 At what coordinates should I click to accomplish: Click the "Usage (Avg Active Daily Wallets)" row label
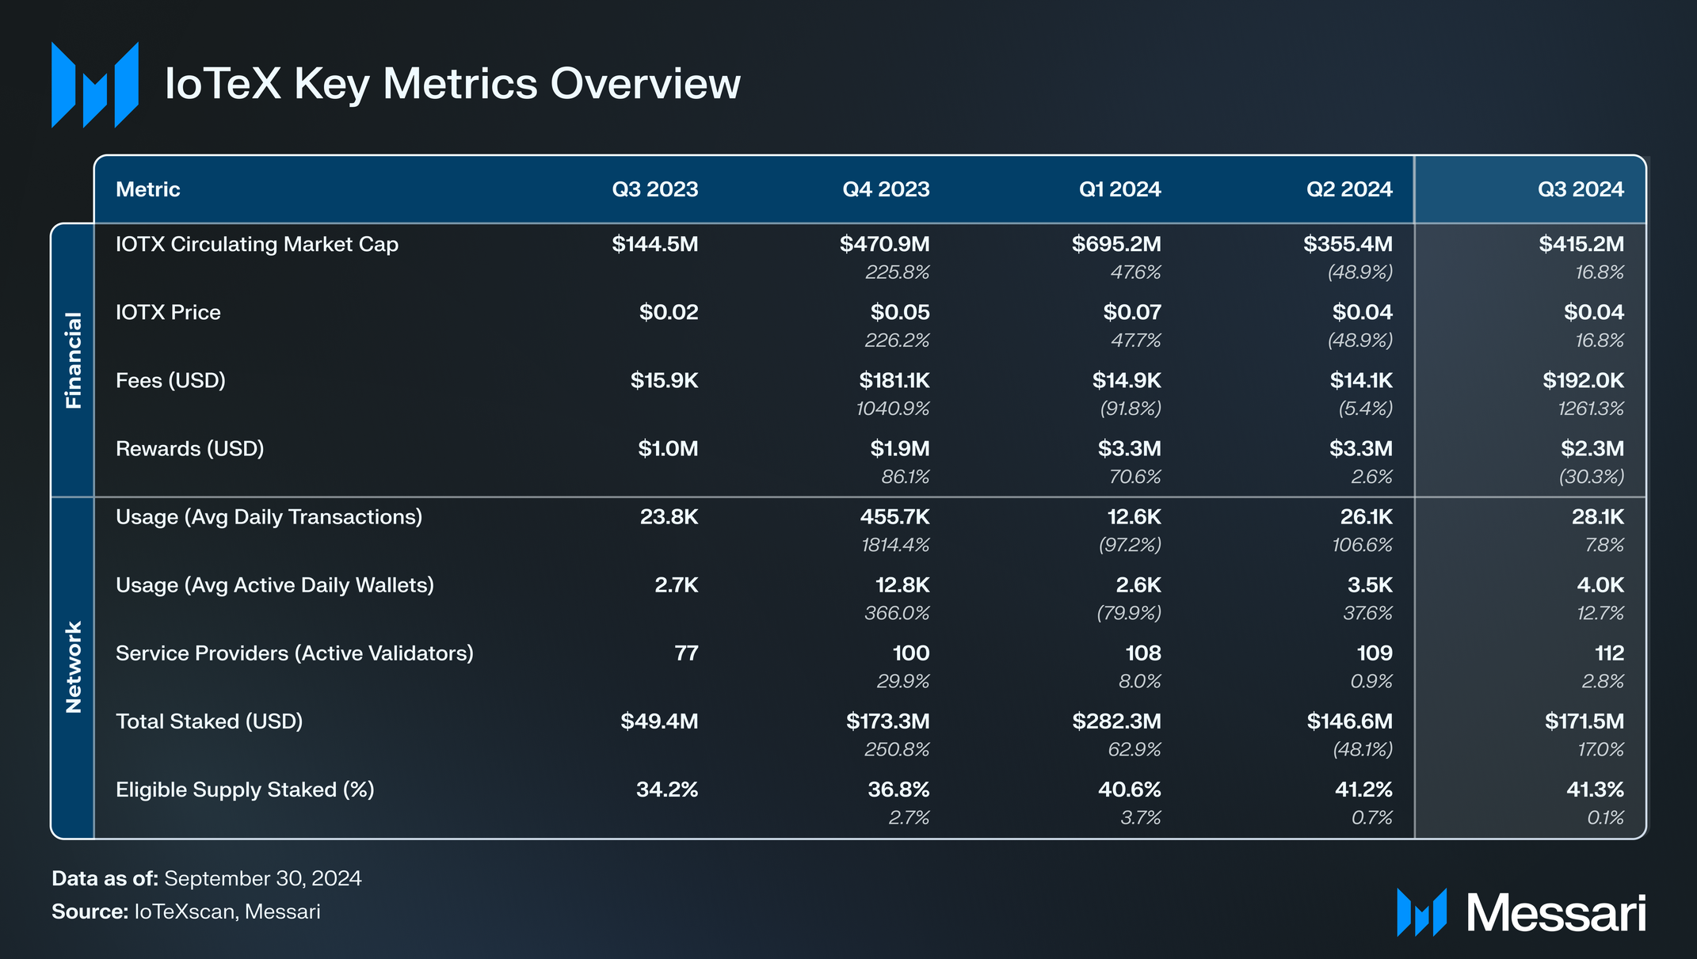pyautogui.click(x=275, y=585)
